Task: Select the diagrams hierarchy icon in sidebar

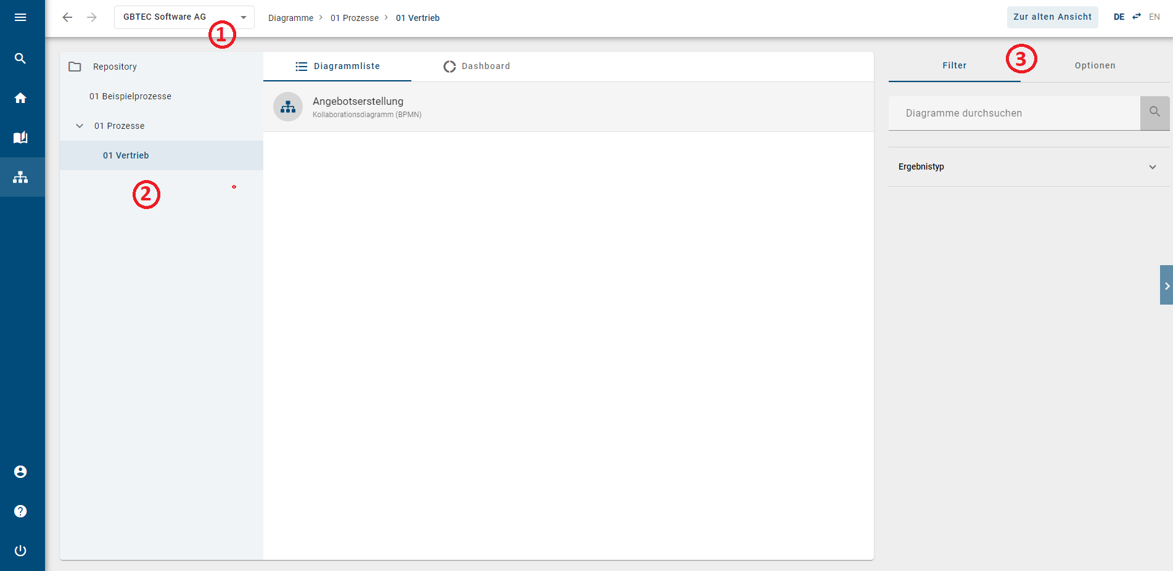Action: [x=20, y=177]
